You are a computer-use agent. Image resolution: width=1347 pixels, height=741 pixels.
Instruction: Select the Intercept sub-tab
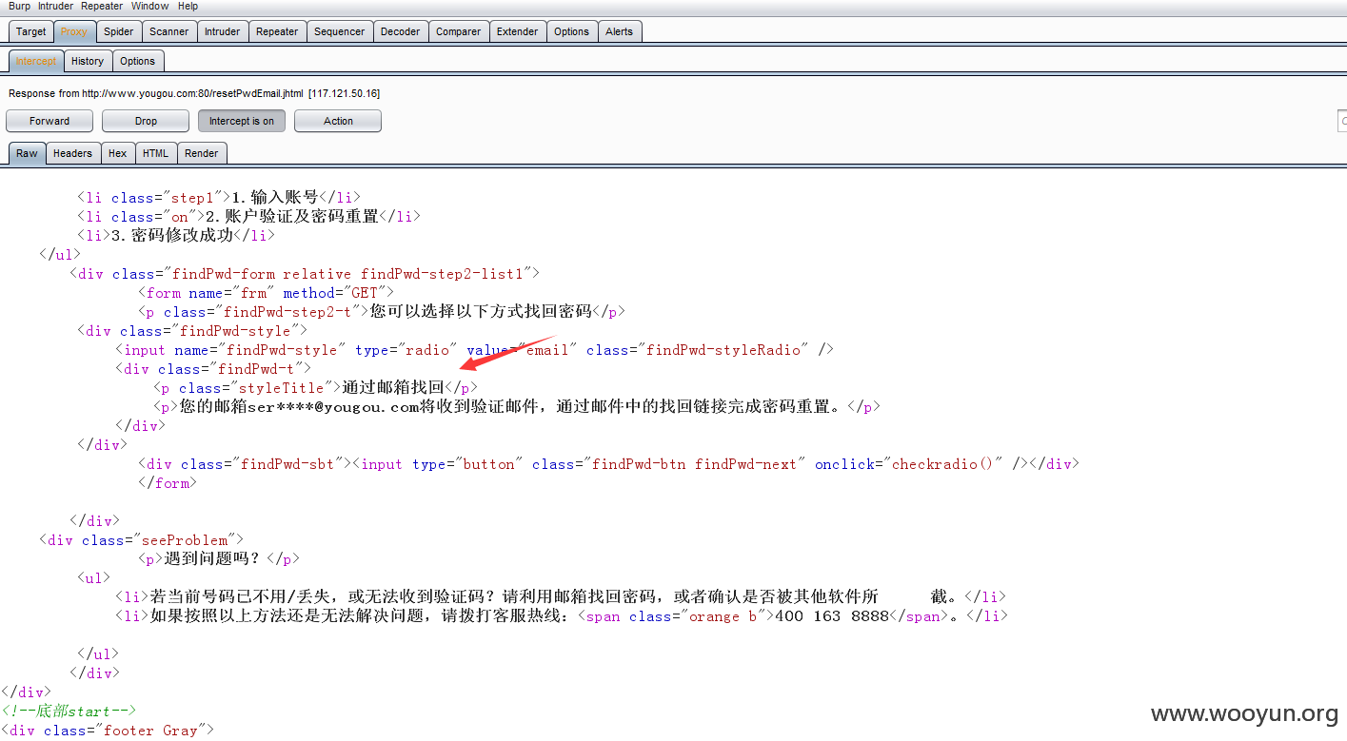coord(36,61)
